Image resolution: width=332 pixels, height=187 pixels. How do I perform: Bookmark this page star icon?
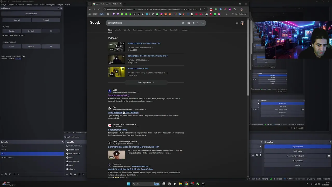[x=205, y=9]
